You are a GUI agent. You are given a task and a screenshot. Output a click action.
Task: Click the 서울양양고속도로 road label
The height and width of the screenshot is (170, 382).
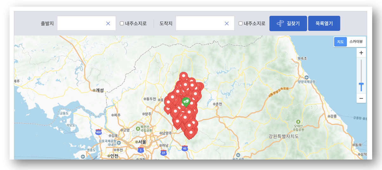[x=279, y=93]
